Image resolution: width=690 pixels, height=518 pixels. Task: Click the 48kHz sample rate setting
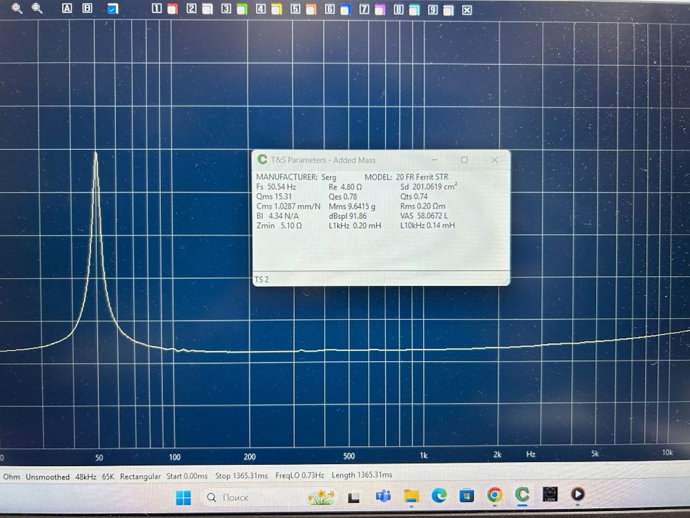(x=86, y=477)
